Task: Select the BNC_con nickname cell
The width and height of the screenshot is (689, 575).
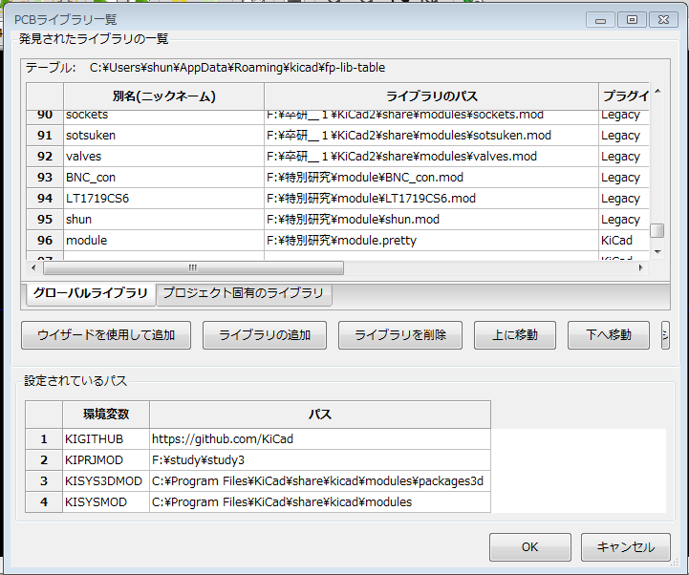Action: 164,178
